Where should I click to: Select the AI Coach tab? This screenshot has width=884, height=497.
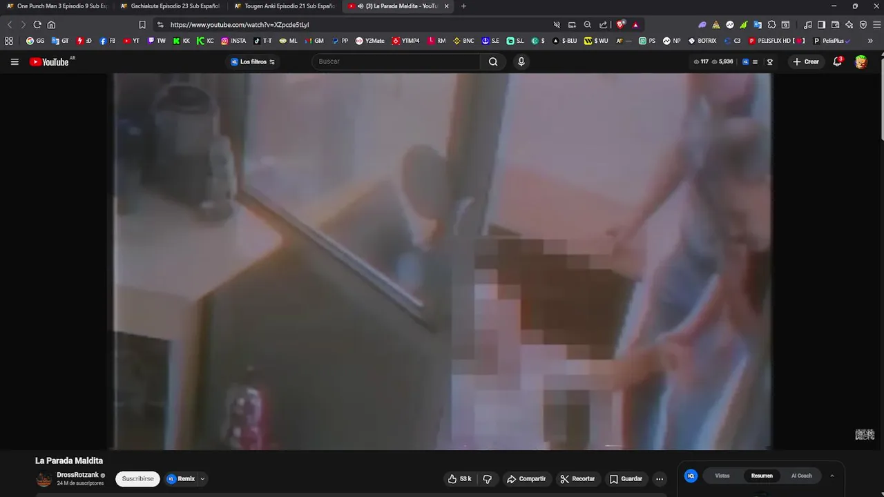click(x=801, y=476)
